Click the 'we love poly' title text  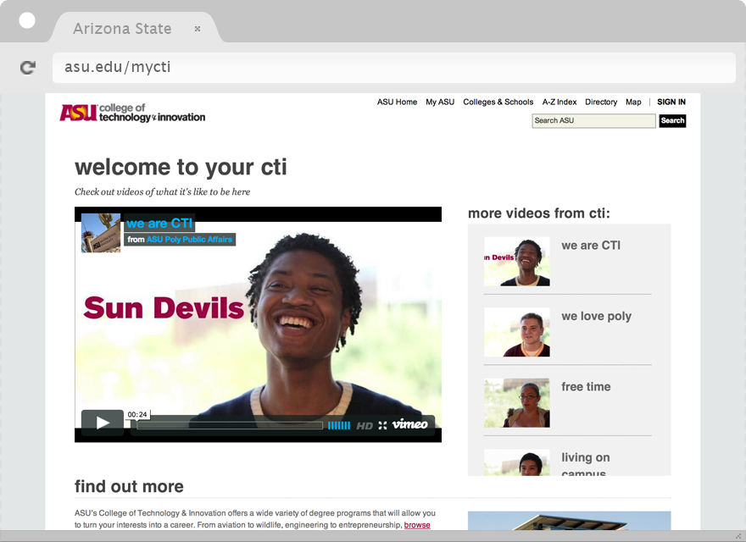[596, 316]
